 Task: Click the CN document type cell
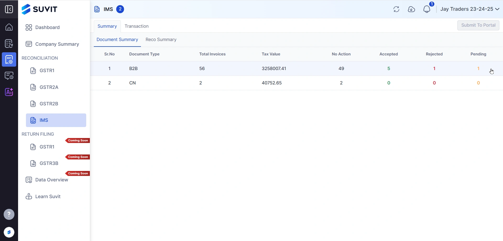[133, 83]
